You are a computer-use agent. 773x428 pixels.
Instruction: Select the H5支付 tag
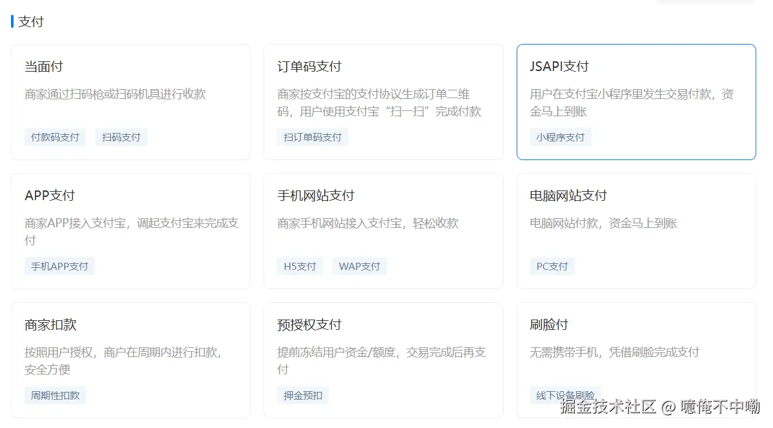click(300, 266)
